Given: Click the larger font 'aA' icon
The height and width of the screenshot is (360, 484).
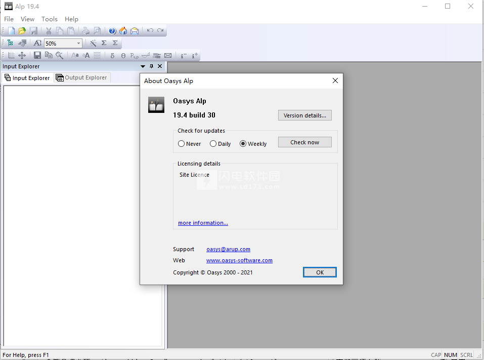Looking at the screenshot, I should pos(86,55).
